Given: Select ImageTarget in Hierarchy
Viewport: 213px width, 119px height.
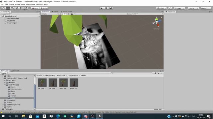Looking at the screenshot, I should (11, 23).
